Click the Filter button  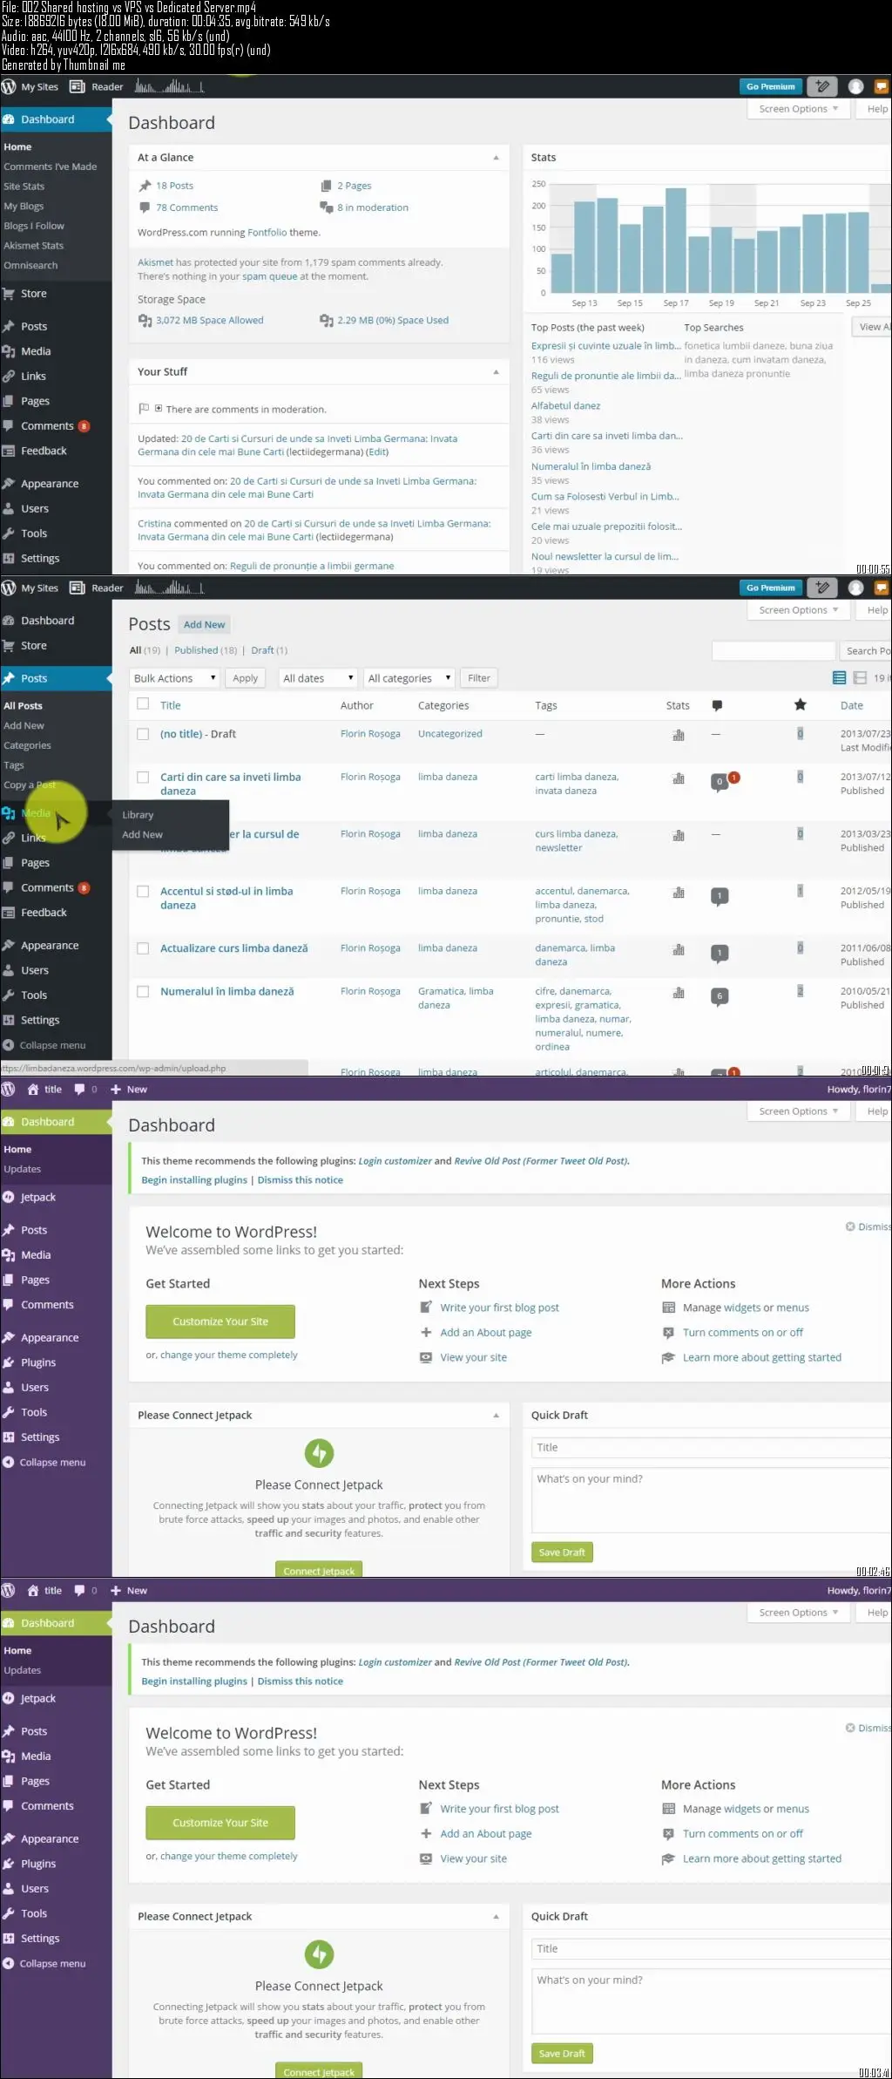tap(479, 678)
